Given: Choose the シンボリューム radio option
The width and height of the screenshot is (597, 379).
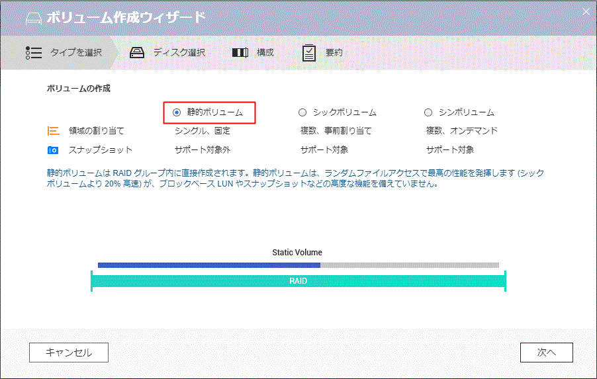Looking at the screenshot, I should (x=428, y=112).
